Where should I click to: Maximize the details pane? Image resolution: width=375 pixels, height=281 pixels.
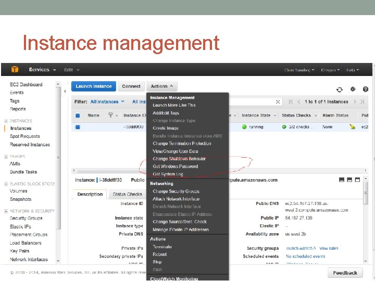click(x=357, y=180)
